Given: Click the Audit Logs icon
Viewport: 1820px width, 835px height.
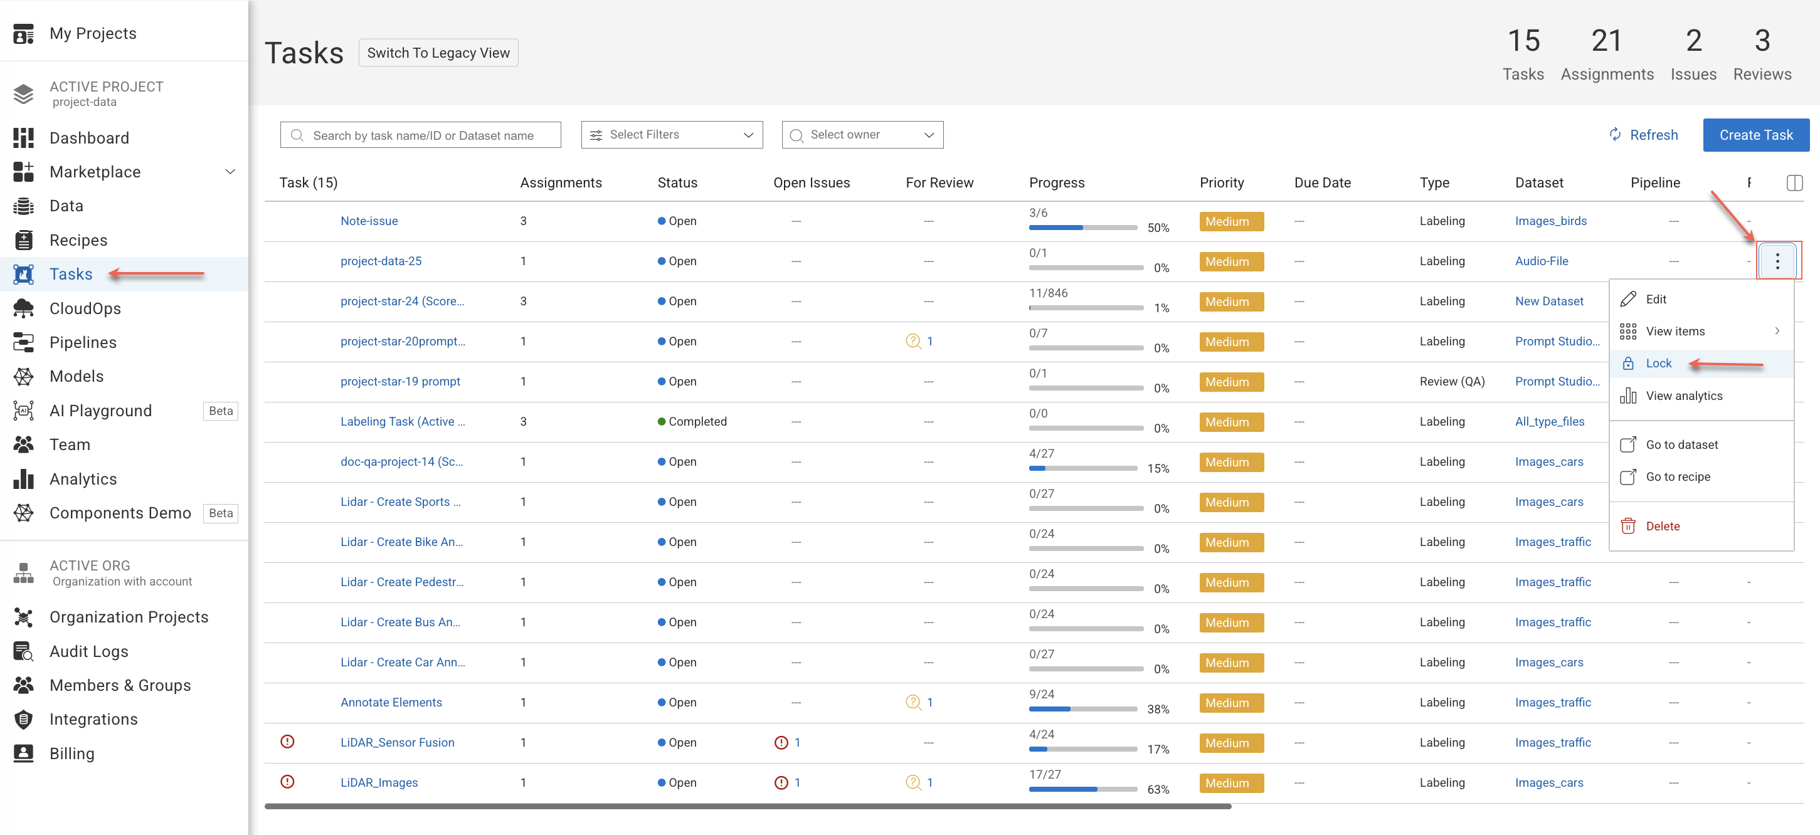Looking at the screenshot, I should click(x=23, y=651).
